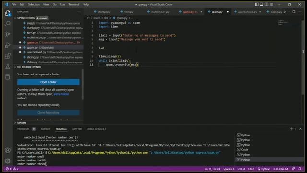Open Explorer Views and More Actions menu

79,12
